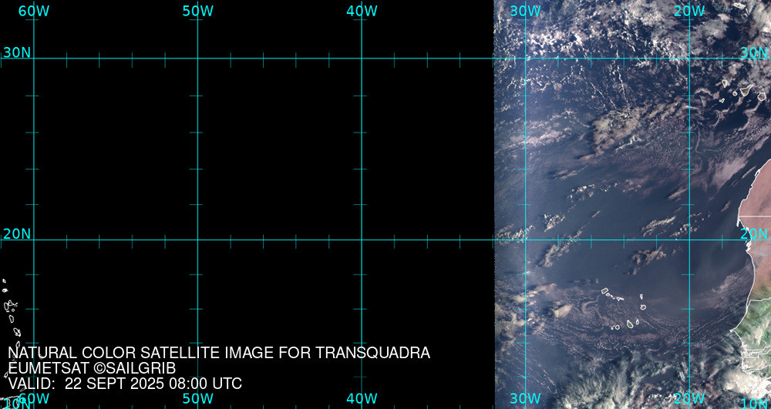Click the 40W longitude label at top edge
The image size is (771, 409).
coord(362,11)
